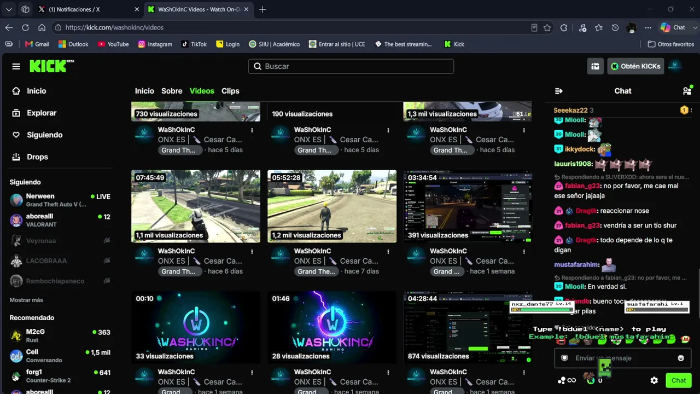Screen dimensions: 700x394
Task: Go back in the browser
Action: click(9, 27)
